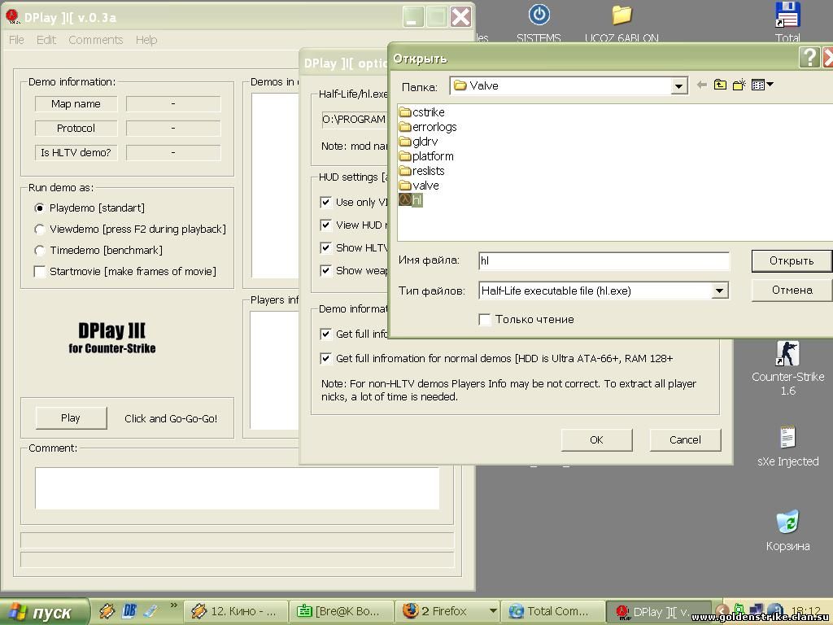Click into the Comment text area

pyautogui.click(x=237, y=488)
